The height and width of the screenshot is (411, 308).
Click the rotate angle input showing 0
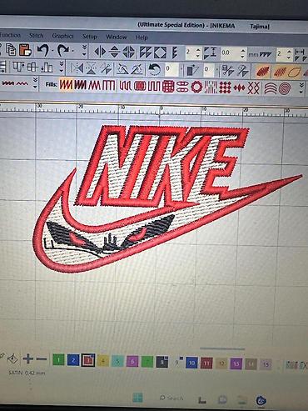click(x=171, y=69)
